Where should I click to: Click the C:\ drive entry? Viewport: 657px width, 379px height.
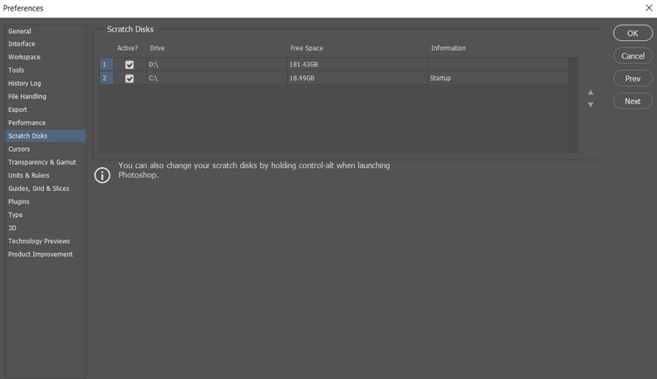153,78
